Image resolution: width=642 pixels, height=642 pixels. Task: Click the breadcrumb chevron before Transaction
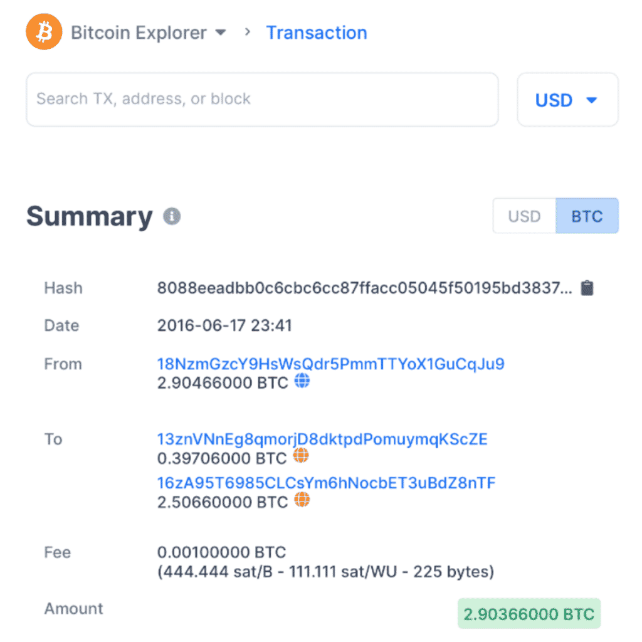coord(247,32)
